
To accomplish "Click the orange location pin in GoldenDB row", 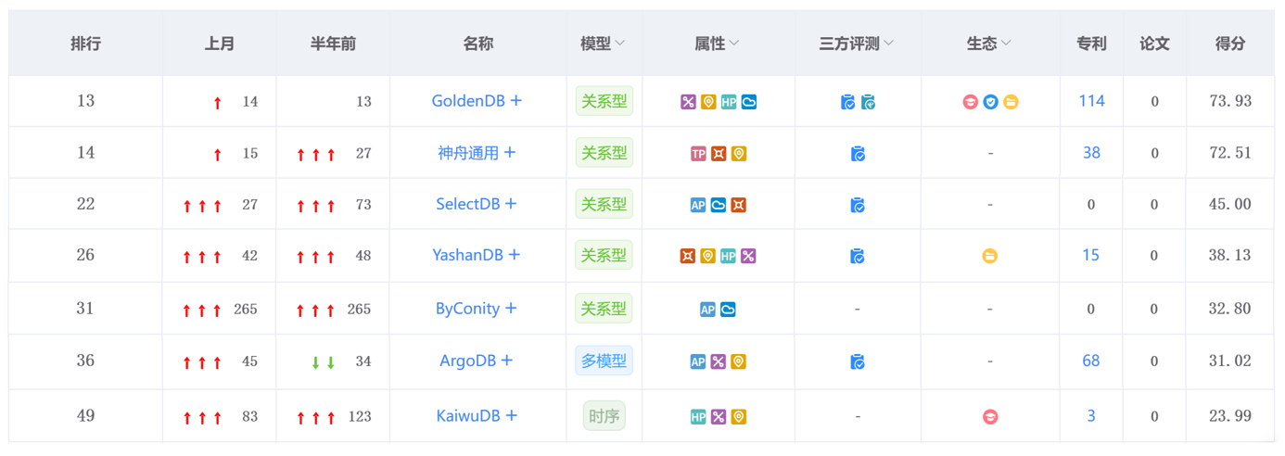I will tap(708, 102).
